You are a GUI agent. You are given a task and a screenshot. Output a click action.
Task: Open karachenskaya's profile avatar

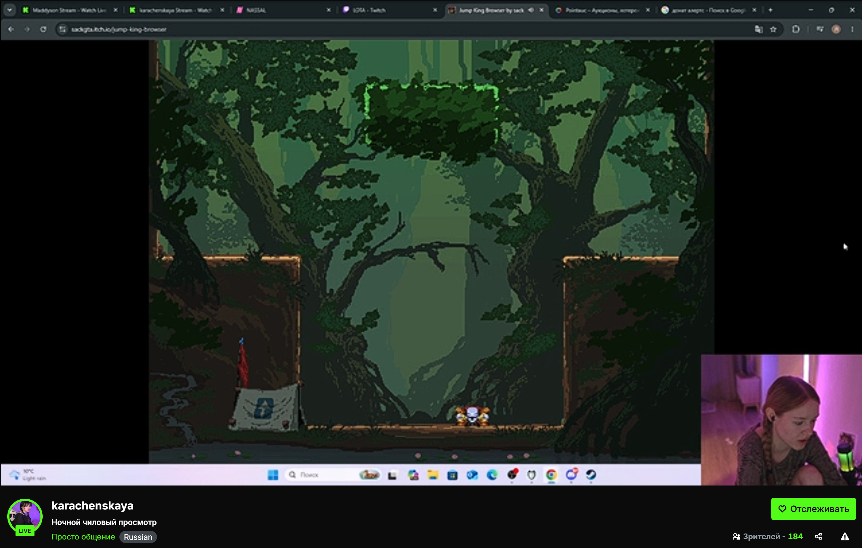click(25, 516)
